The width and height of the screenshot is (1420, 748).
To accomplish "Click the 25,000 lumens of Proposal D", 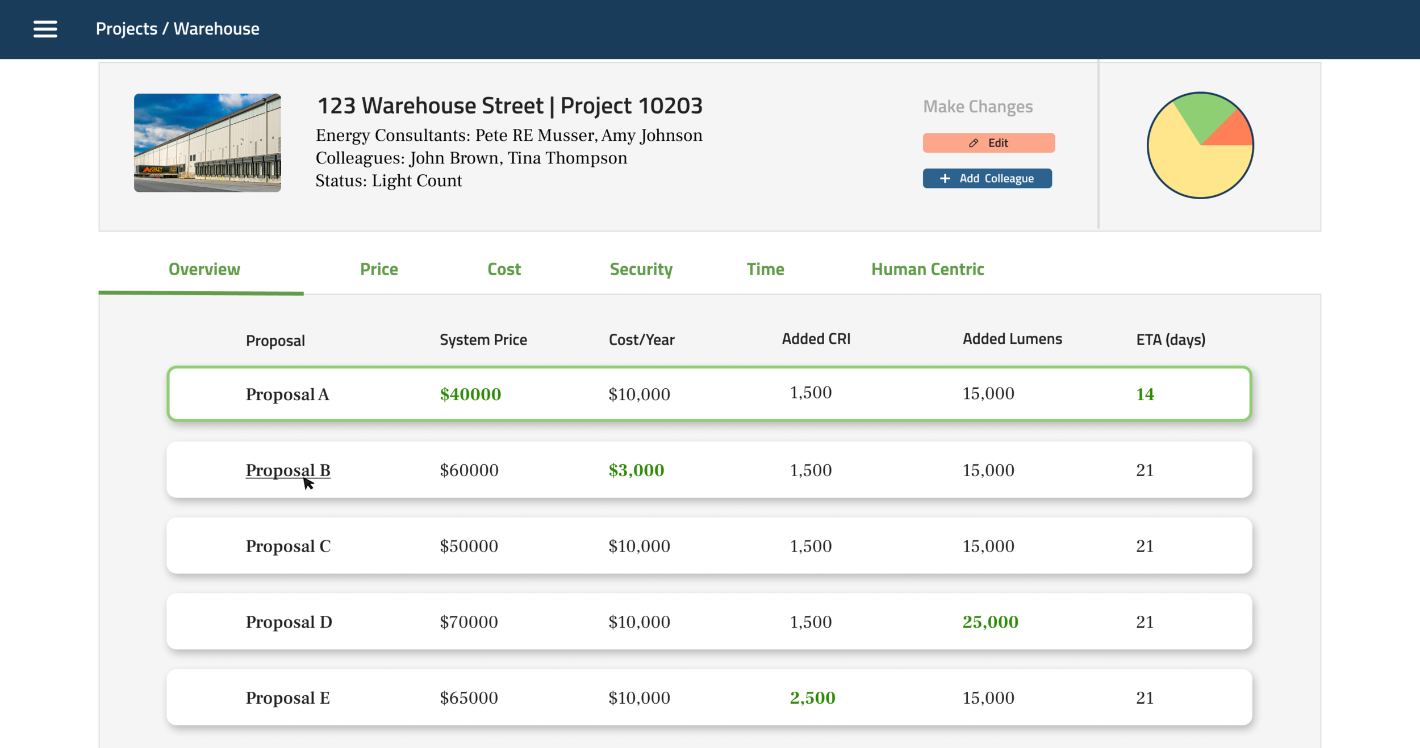I will click(x=990, y=622).
